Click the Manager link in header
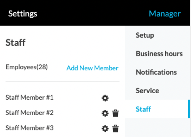Image resolution: width=191 pixels, height=137 pixels. [165, 14]
